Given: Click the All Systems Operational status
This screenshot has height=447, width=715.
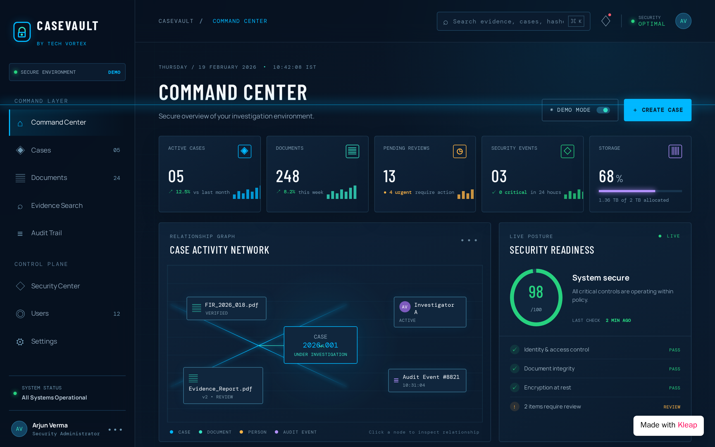Looking at the screenshot, I should point(54,398).
